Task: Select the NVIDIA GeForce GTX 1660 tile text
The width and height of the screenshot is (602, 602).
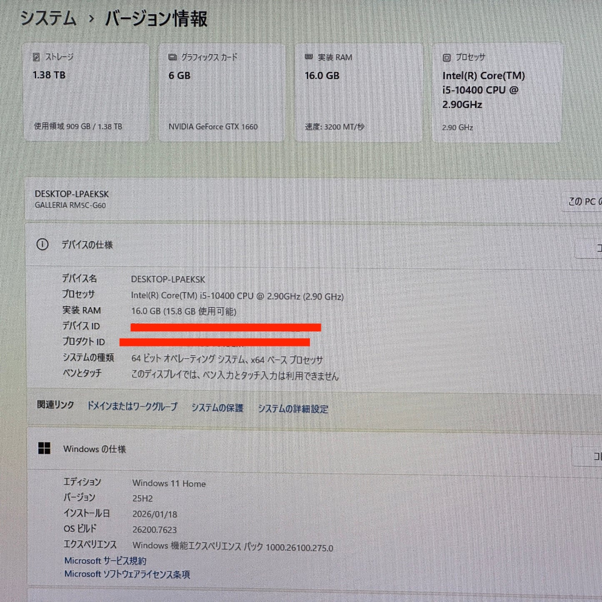Action: pyautogui.click(x=213, y=127)
